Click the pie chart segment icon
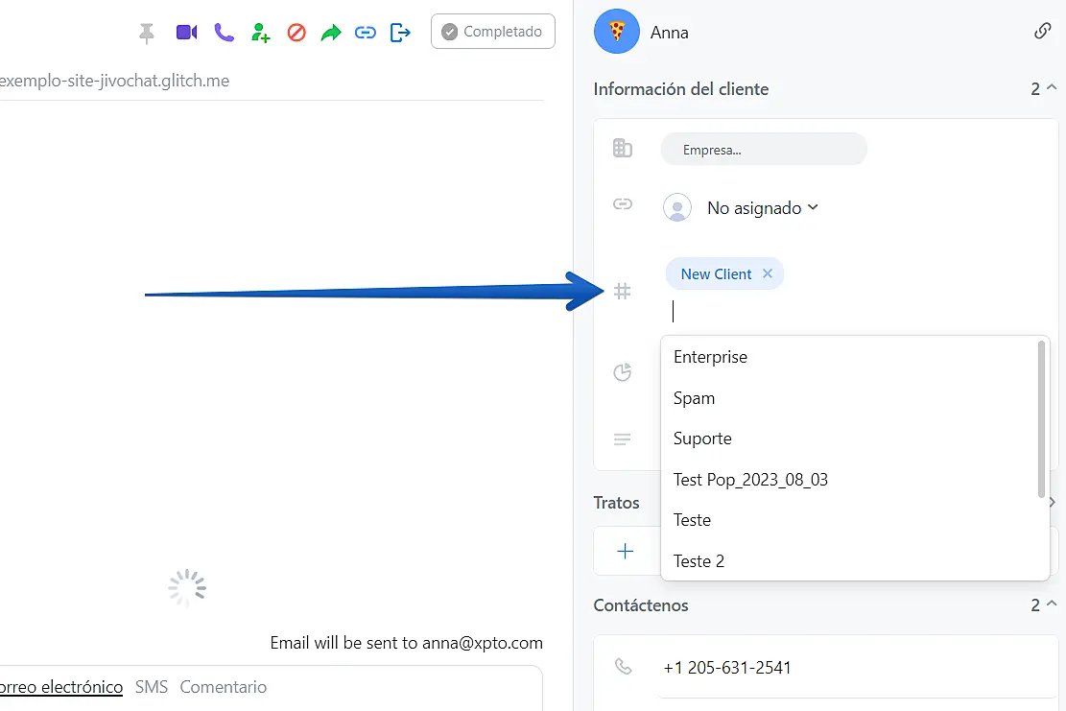Screen dimensions: 1066x711 coord(622,372)
